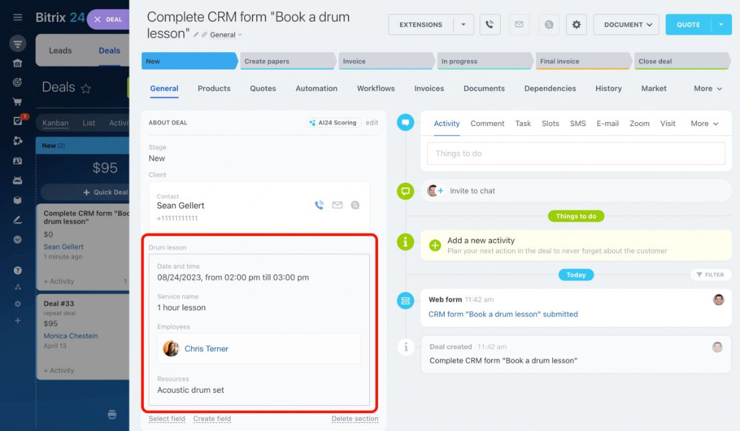
Task: Set stage to Invoice
Action: [x=386, y=61]
